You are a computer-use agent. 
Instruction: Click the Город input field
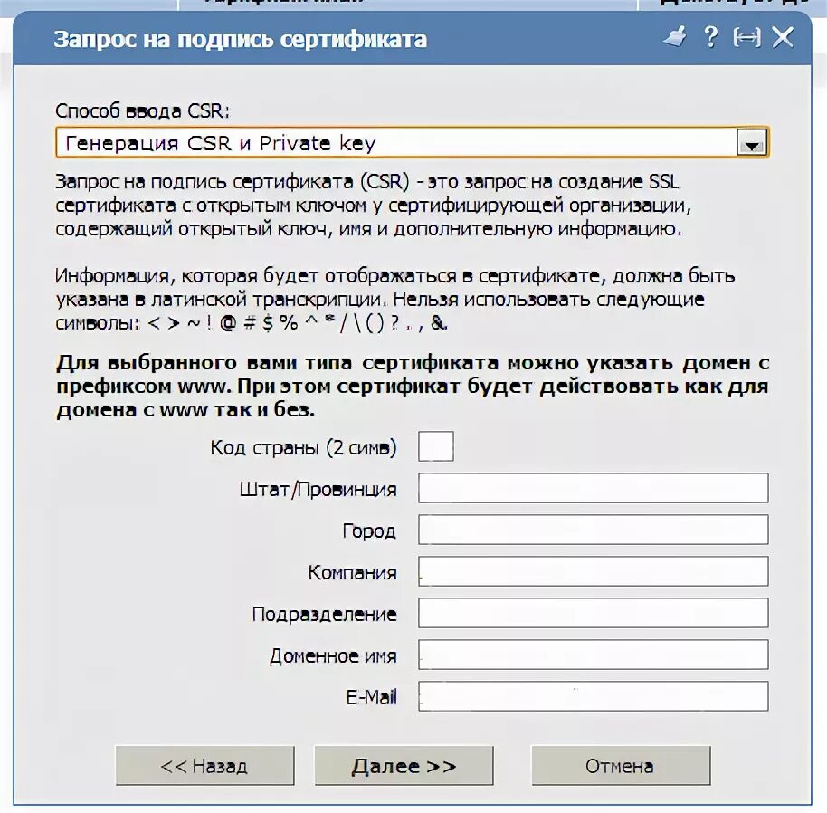point(594,530)
